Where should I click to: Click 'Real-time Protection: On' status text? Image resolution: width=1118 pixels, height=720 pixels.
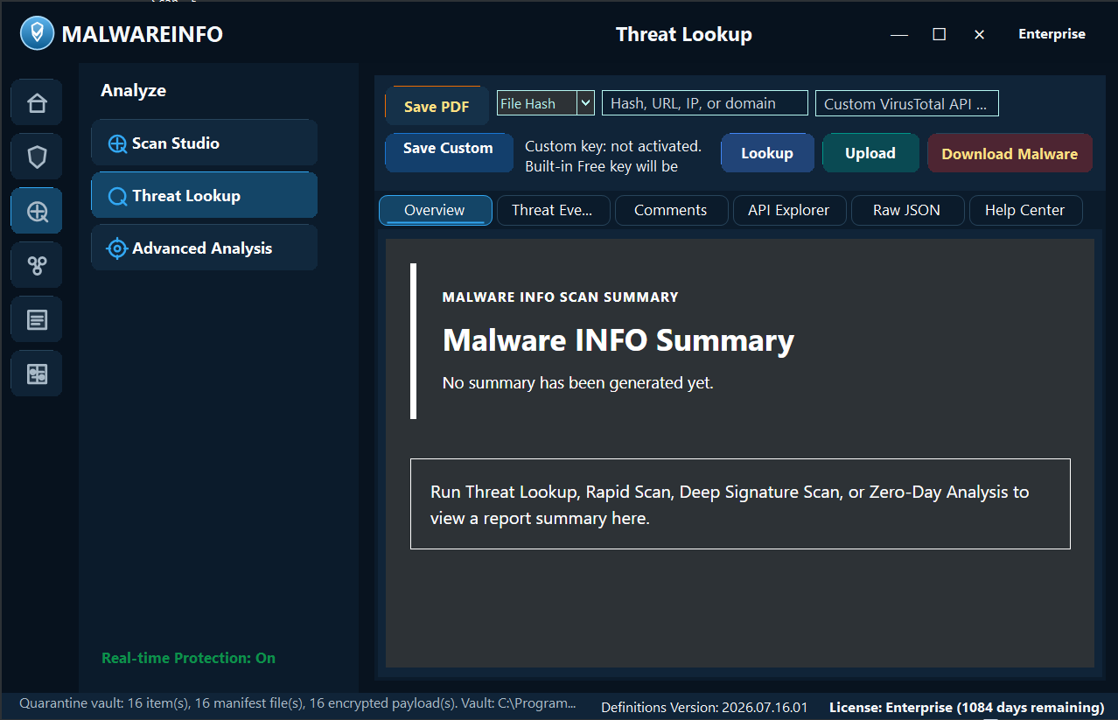point(188,658)
